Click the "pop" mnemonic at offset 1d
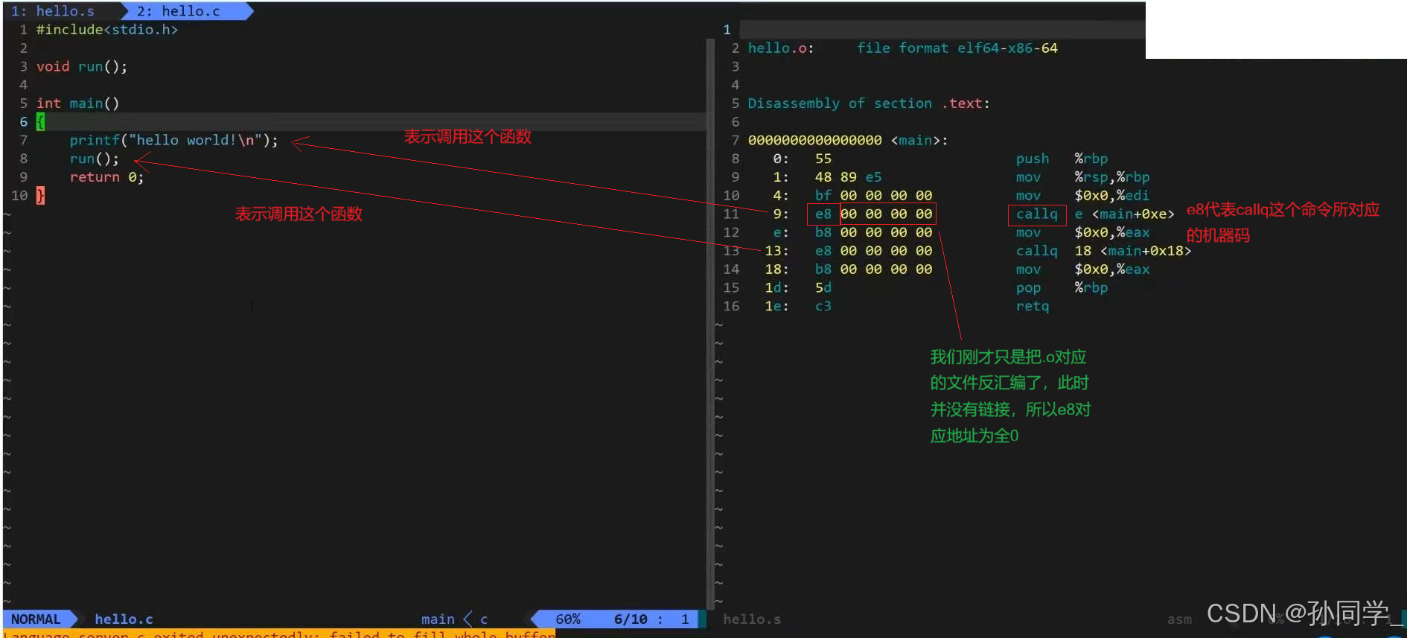The height and width of the screenshot is (638, 1407). point(1028,288)
